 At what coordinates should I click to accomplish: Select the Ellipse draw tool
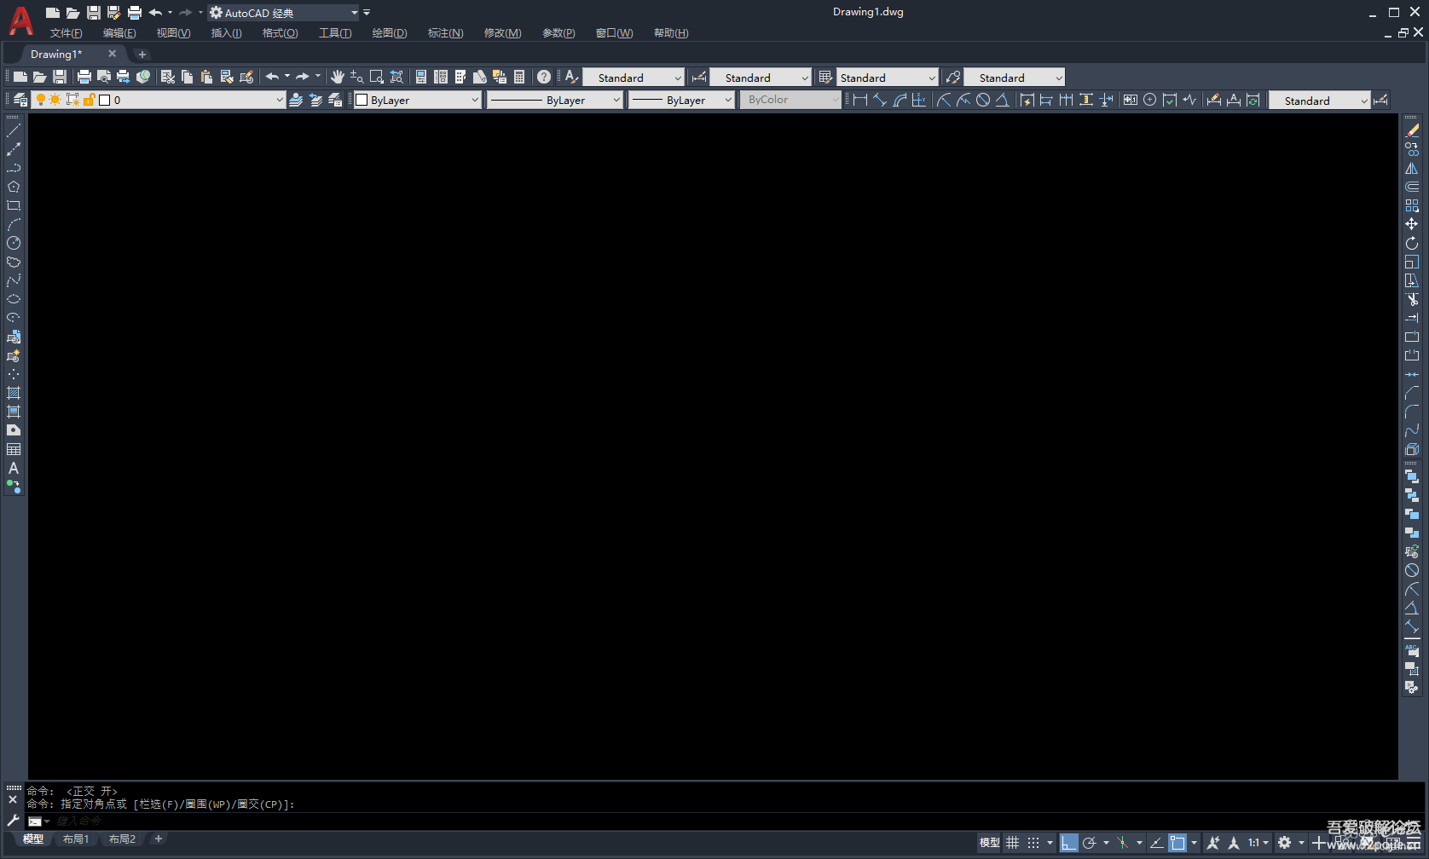coord(14,299)
